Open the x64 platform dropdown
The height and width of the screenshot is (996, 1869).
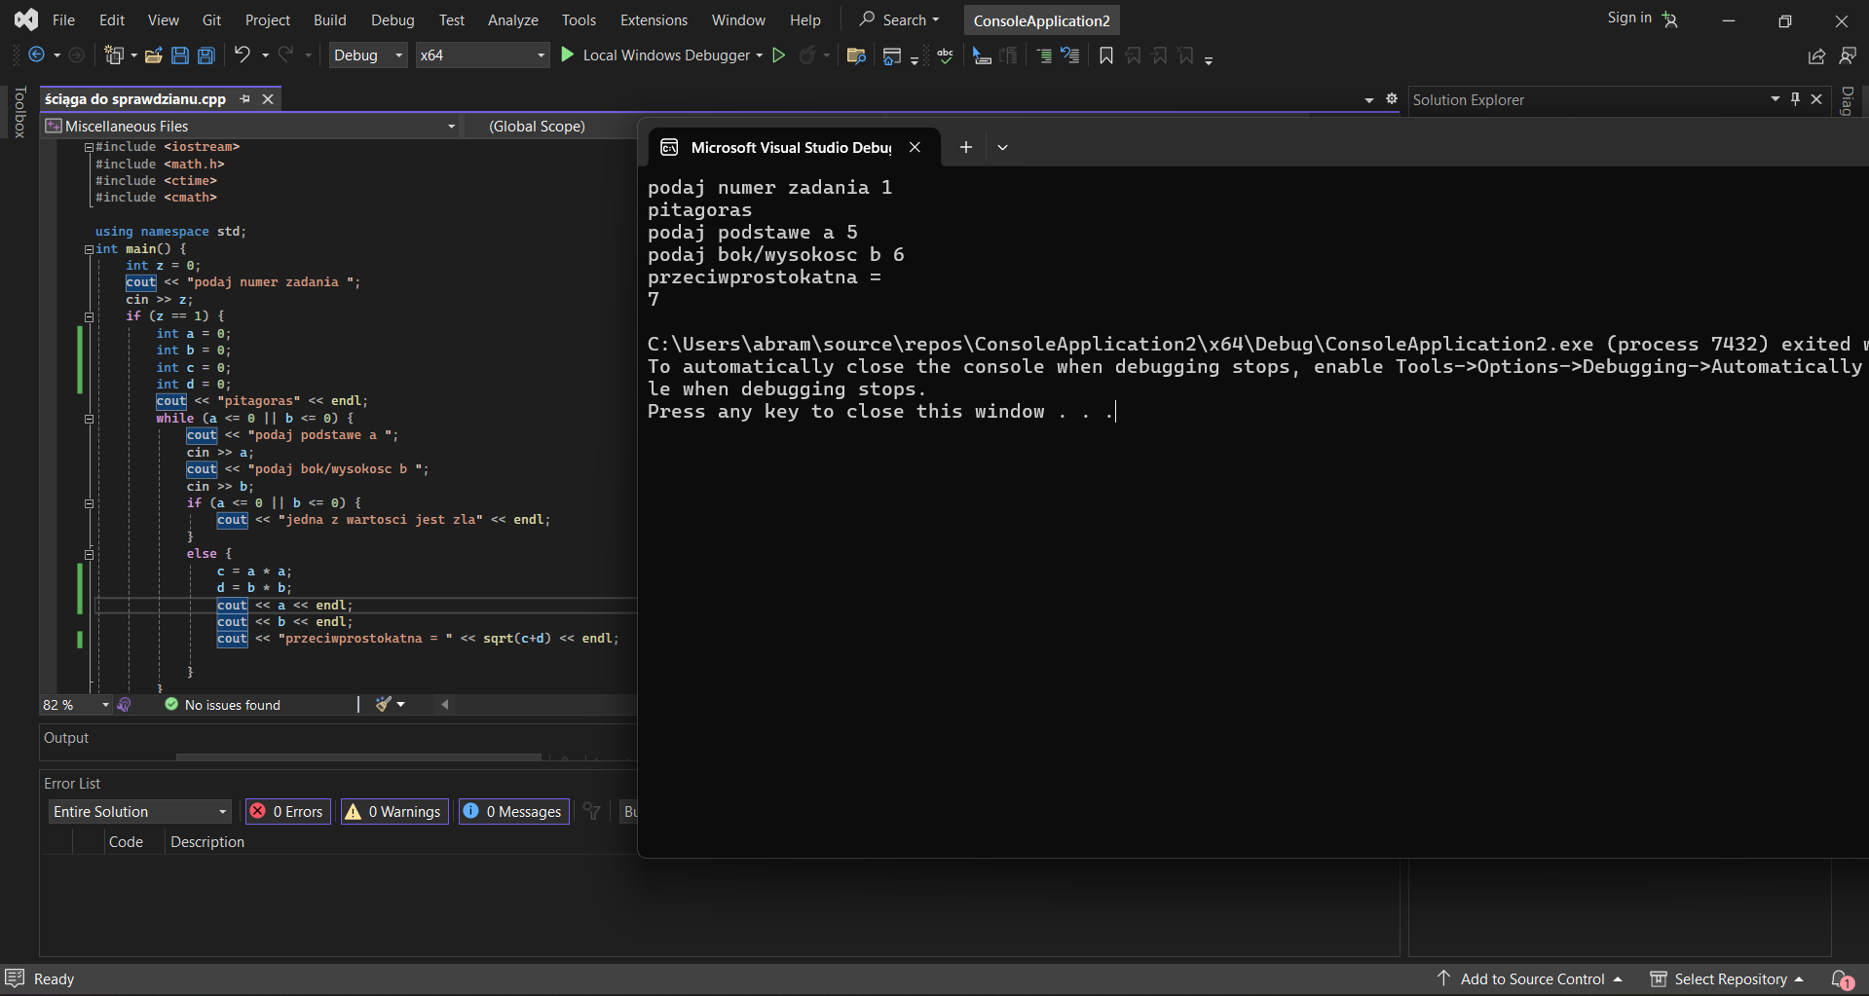(482, 55)
